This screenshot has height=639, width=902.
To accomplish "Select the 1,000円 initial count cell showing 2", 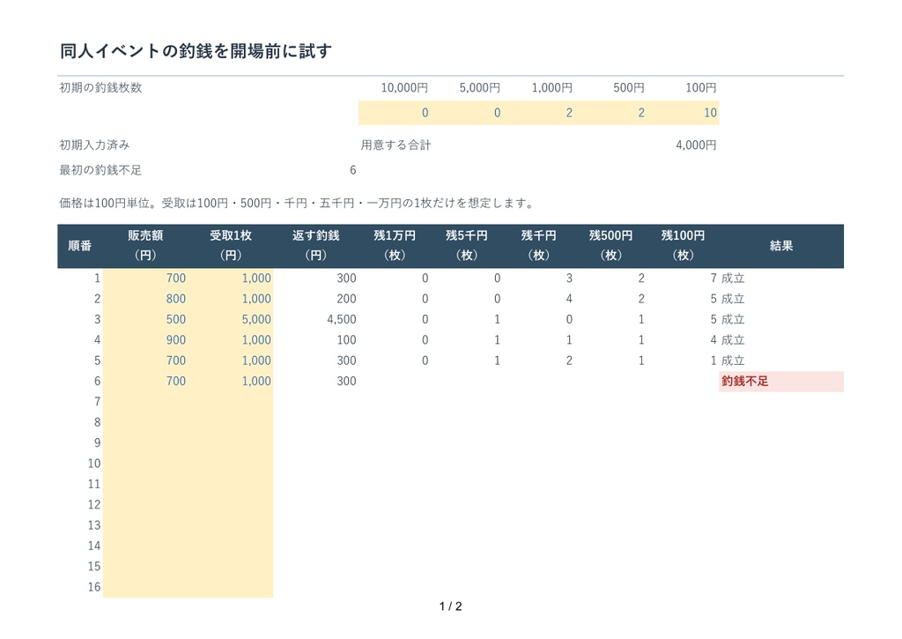I will tap(538, 113).
